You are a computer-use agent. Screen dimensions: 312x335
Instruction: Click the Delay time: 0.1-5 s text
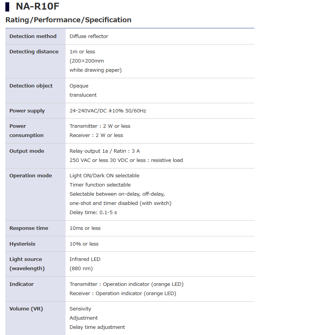click(x=93, y=213)
